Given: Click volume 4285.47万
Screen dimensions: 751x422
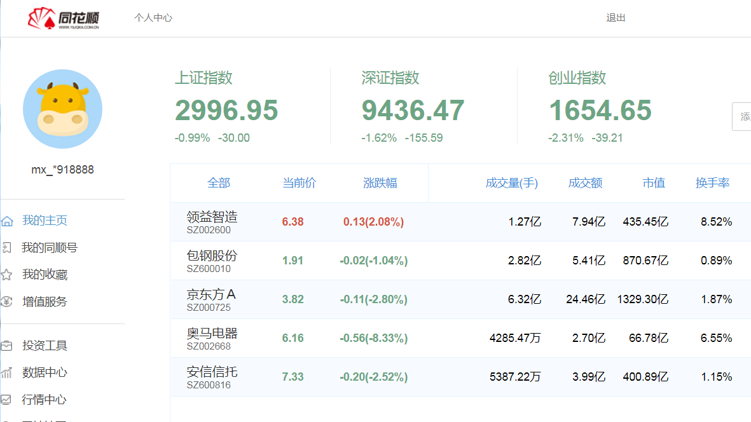Looking at the screenshot, I should click(x=515, y=338).
